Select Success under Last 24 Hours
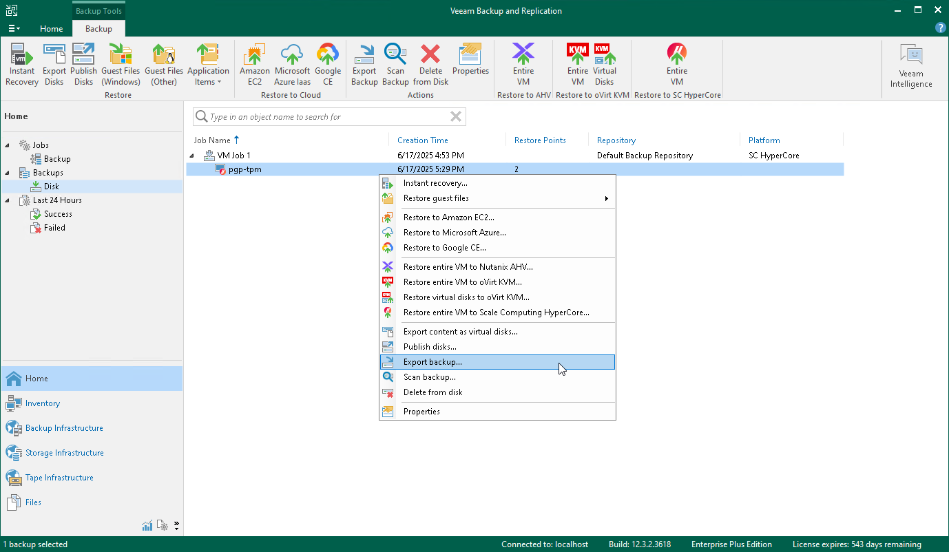This screenshot has height=552, width=949. tap(58, 214)
